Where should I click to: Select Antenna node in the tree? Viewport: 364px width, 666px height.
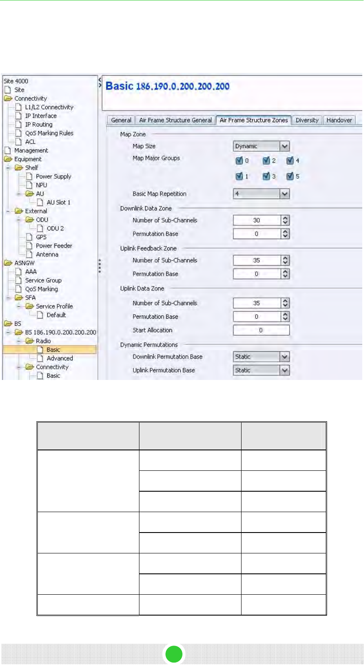47,254
